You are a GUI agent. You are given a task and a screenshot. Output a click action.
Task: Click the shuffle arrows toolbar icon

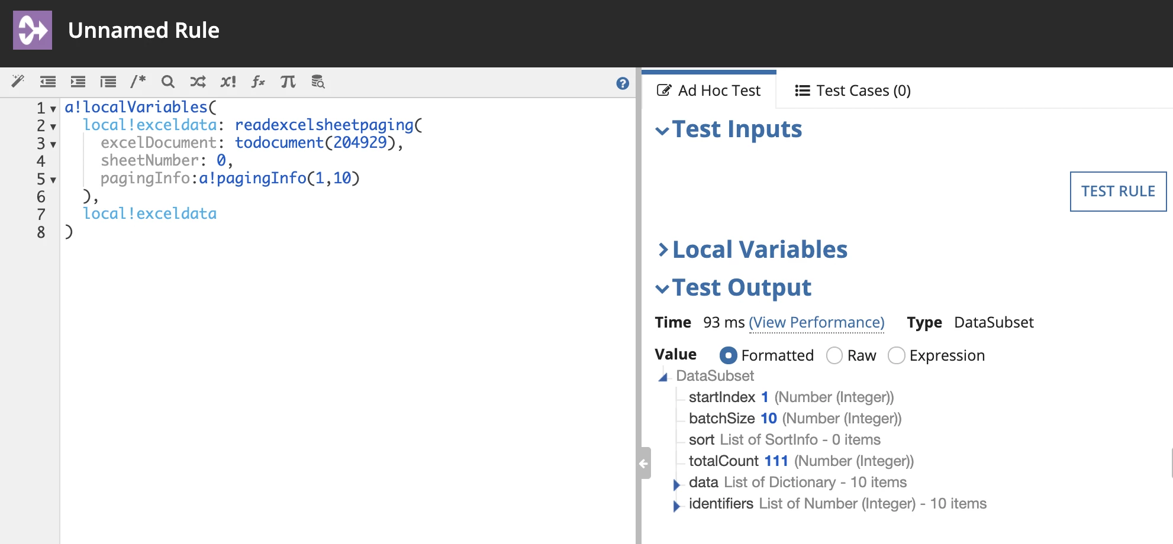[198, 82]
